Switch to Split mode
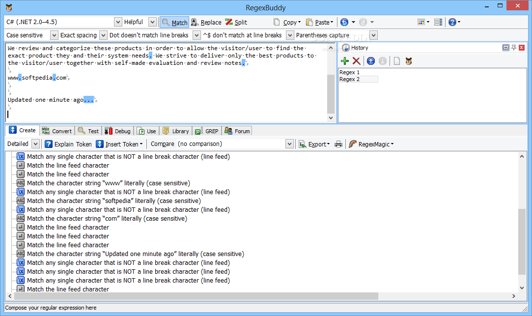532x316 pixels. click(x=236, y=23)
